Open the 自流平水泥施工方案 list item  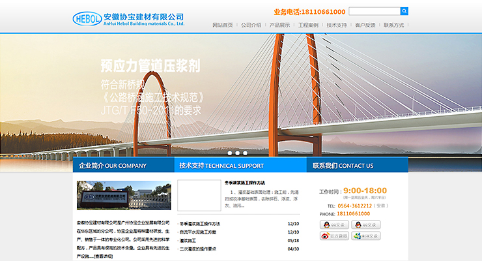[198, 232]
